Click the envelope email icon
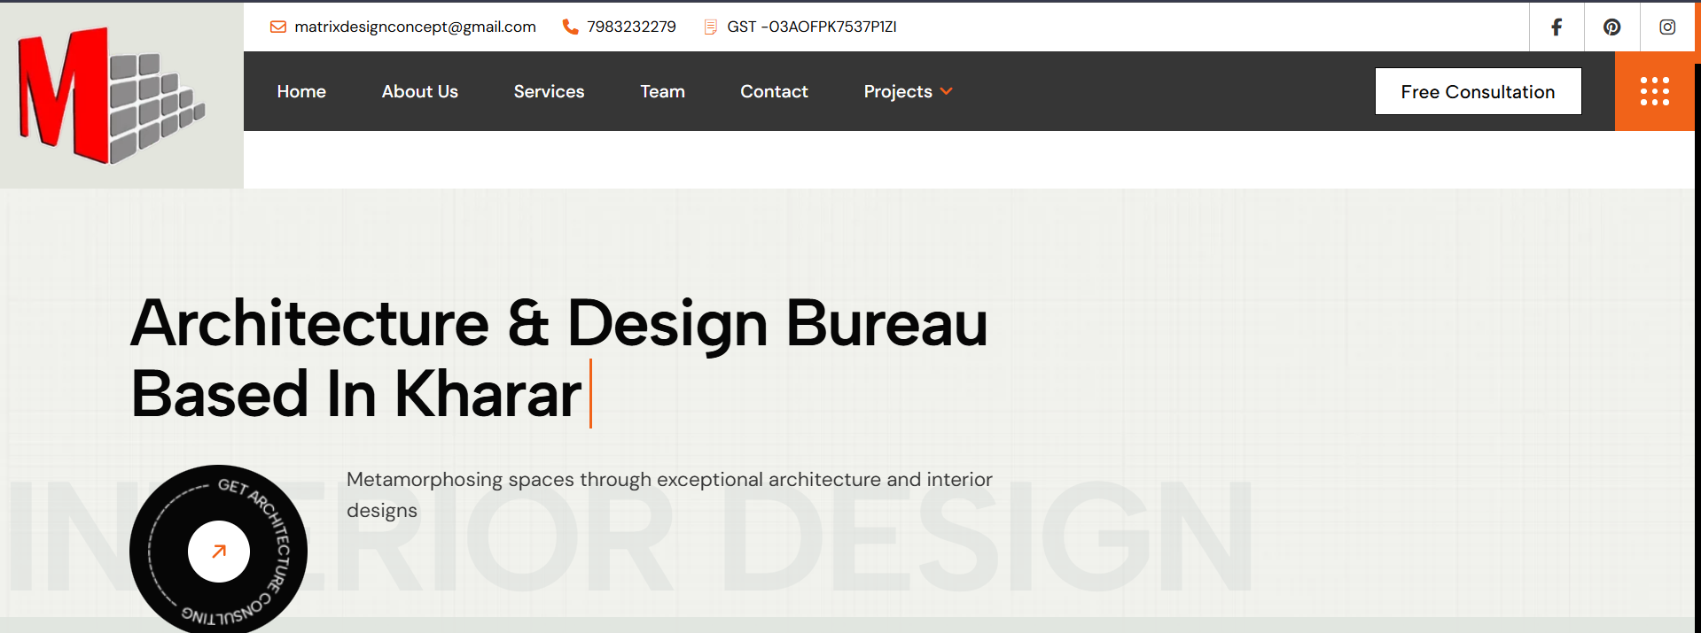Viewport: 1701px width, 633px height. (278, 27)
